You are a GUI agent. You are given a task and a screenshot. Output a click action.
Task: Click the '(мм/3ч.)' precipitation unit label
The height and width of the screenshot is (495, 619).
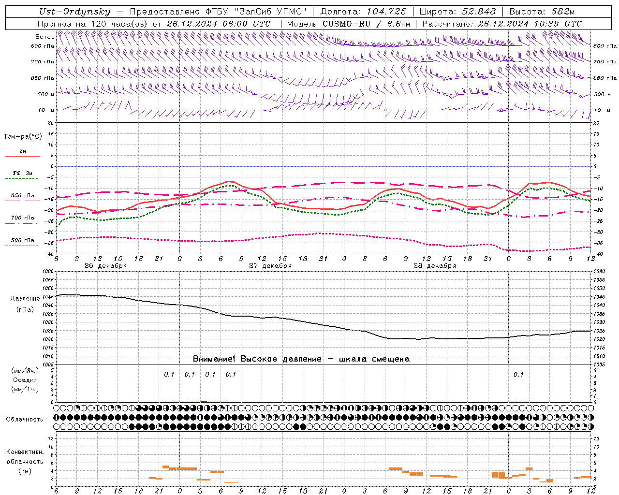(x=25, y=371)
